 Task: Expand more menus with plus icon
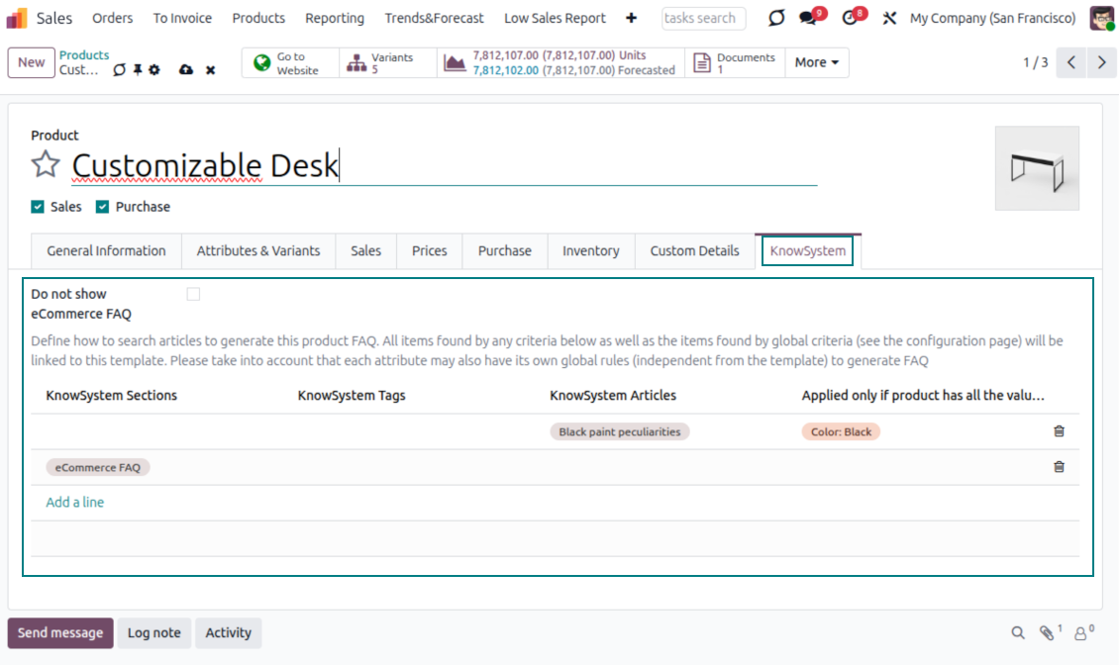click(632, 18)
